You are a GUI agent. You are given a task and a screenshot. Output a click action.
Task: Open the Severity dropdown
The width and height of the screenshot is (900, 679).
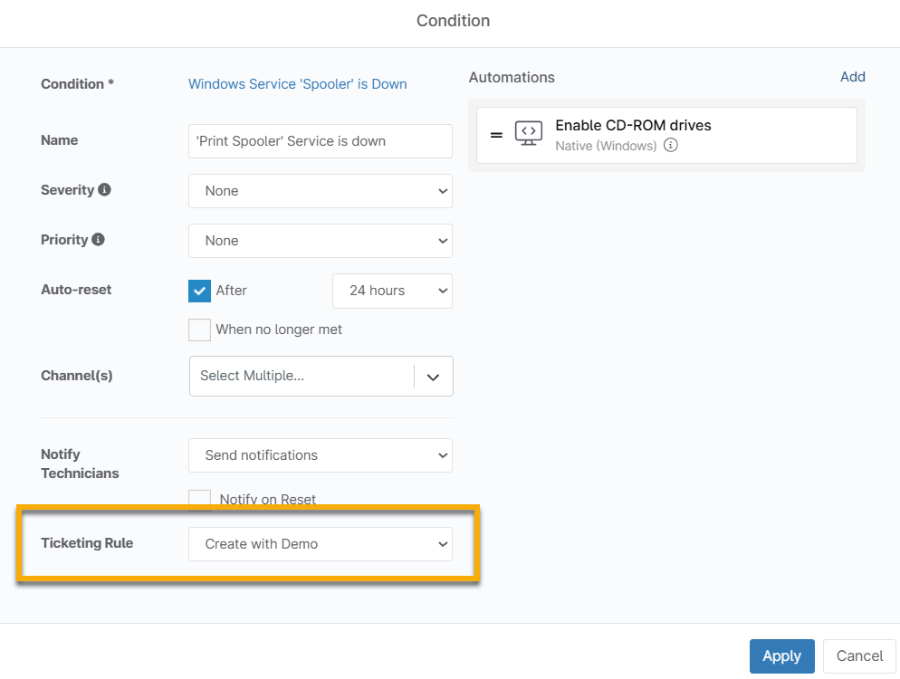[320, 191]
